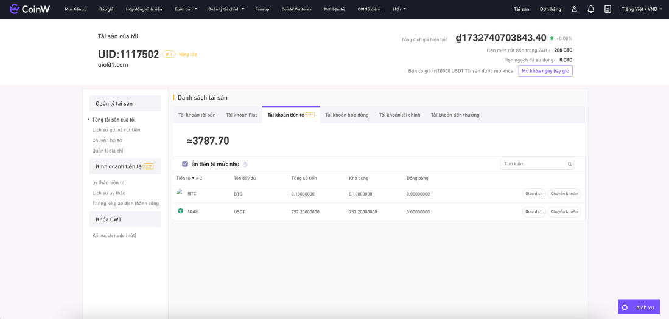
Task: Click the Tìm kiếm search field
Action: 537,164
